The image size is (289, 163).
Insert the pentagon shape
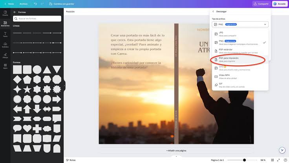coord(27,80)
